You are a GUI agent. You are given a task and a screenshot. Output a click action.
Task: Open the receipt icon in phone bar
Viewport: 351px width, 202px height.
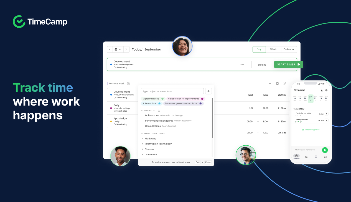[x=316, y=157]
